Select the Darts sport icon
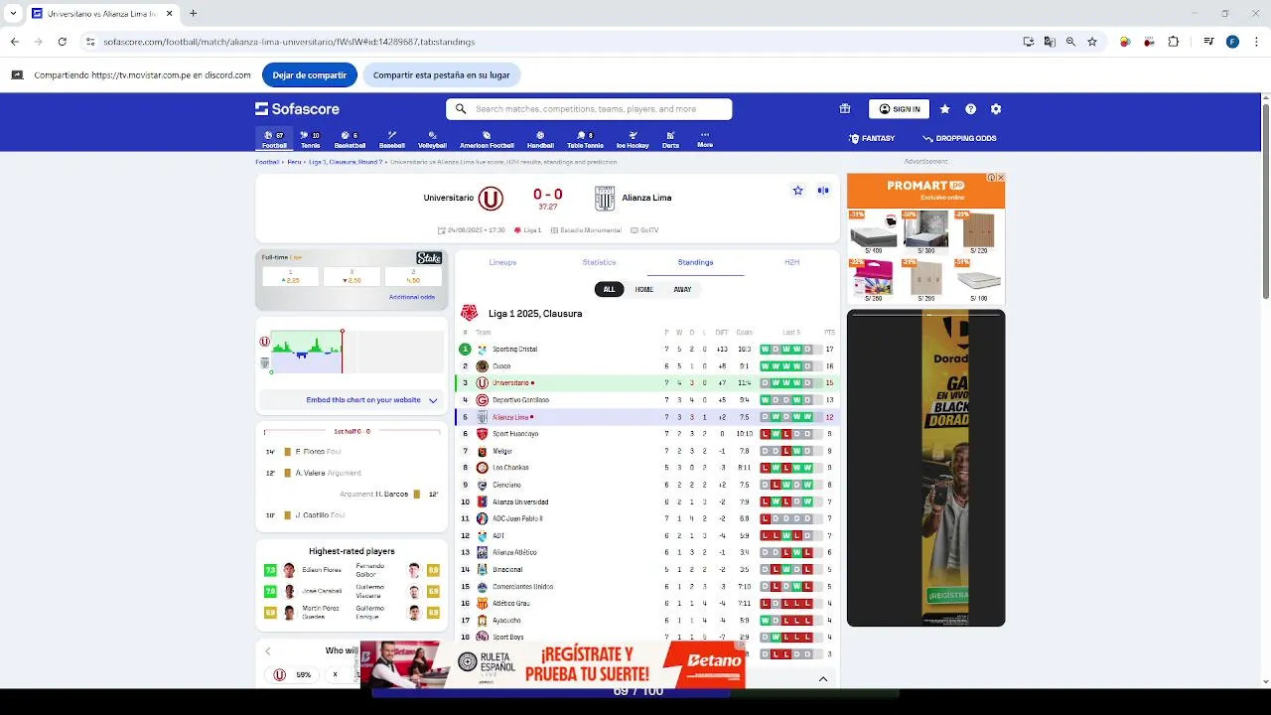This screenshot has width=1271, height=715. click(x=670, y=139)
